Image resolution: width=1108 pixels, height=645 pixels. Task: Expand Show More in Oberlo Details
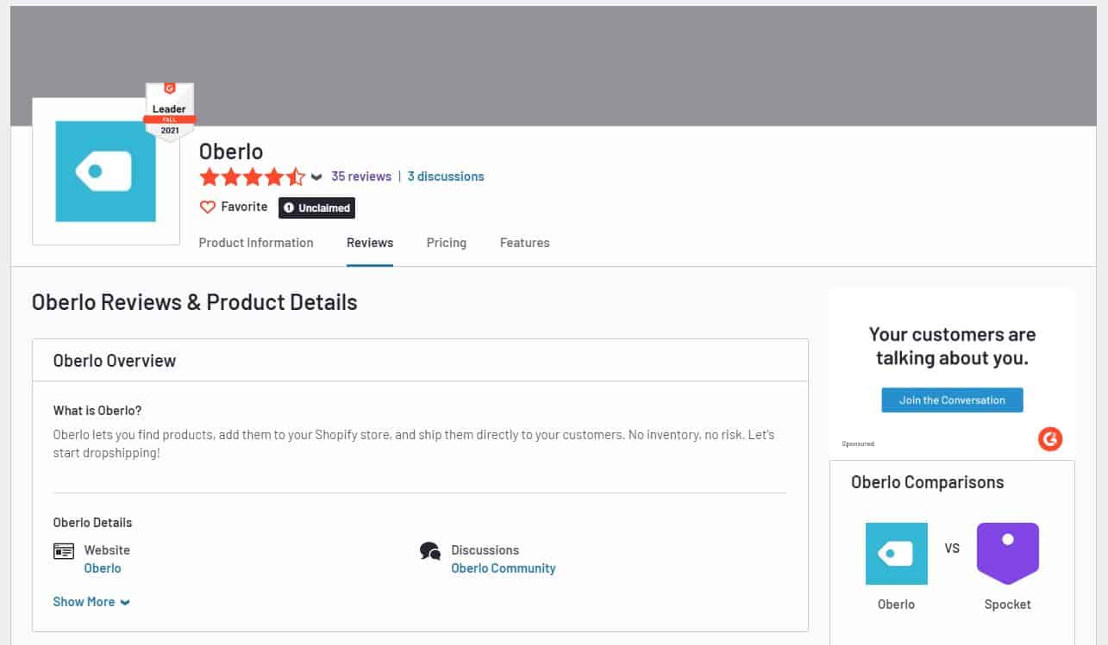91,601
